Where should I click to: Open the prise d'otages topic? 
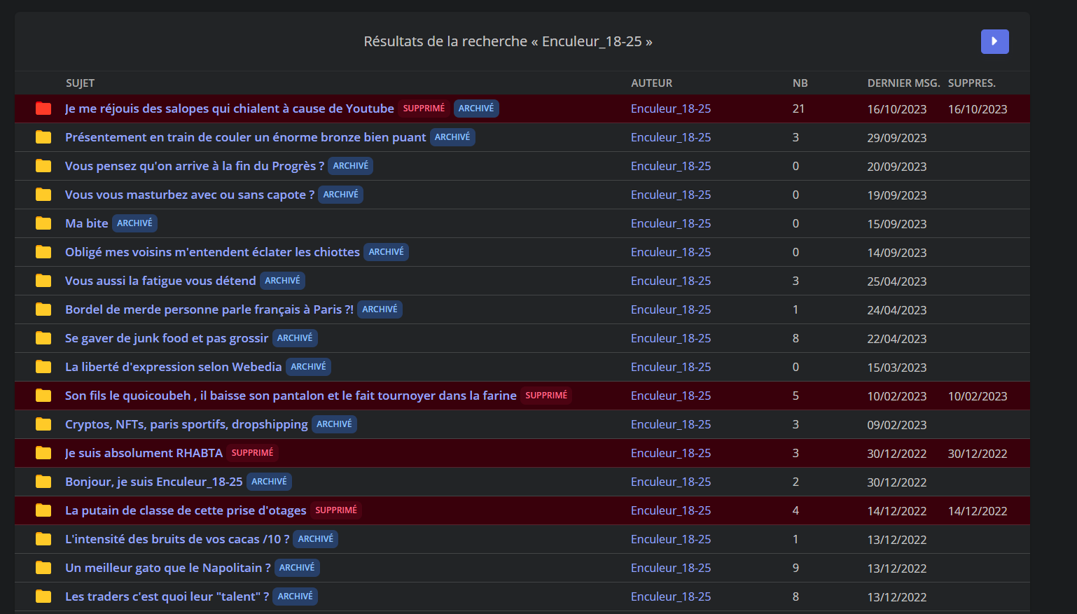(186, 510)
